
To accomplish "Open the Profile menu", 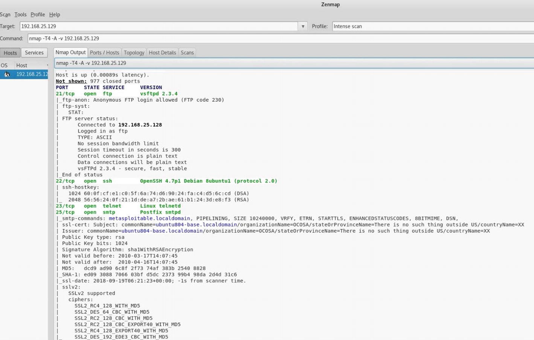I will 38,14.
